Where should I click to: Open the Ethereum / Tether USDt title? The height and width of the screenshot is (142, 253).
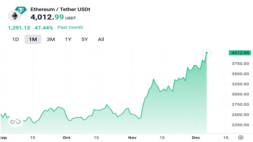point(60,9)
